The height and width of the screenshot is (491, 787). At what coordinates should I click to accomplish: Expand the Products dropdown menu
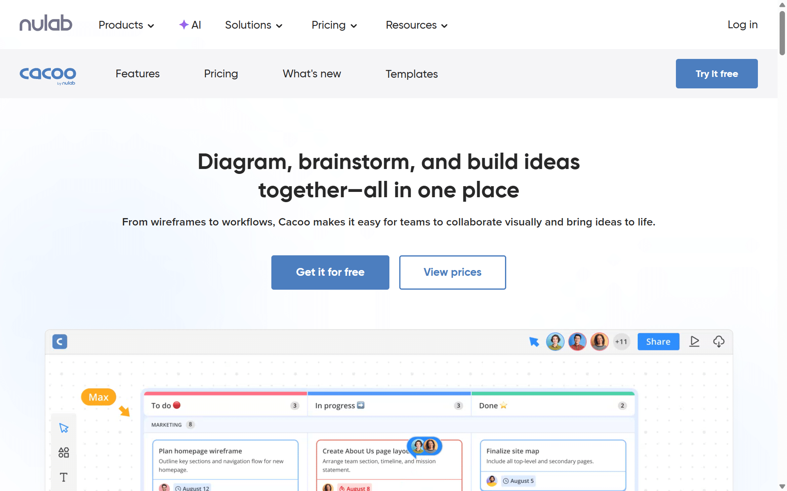(126, 25)
